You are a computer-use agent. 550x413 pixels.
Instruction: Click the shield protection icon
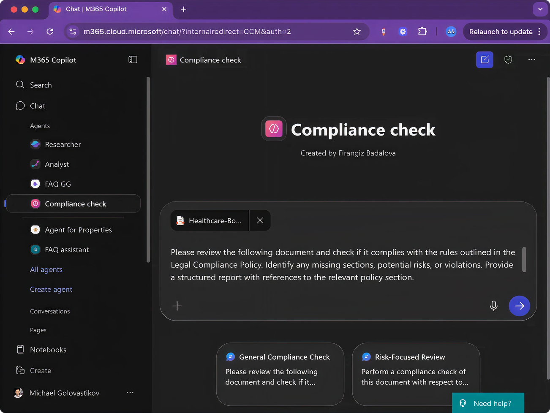point(508,60)
